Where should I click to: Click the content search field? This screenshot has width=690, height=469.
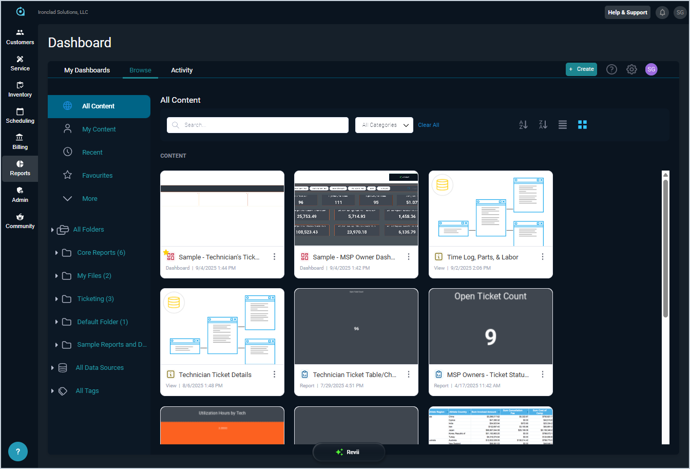(258, 125)
